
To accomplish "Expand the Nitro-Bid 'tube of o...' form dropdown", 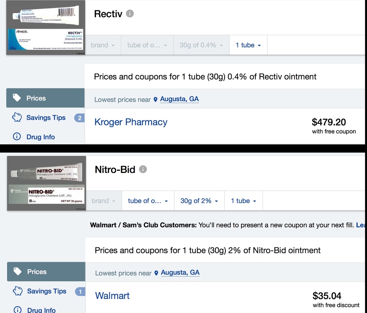I will click(x=148, y=201).
